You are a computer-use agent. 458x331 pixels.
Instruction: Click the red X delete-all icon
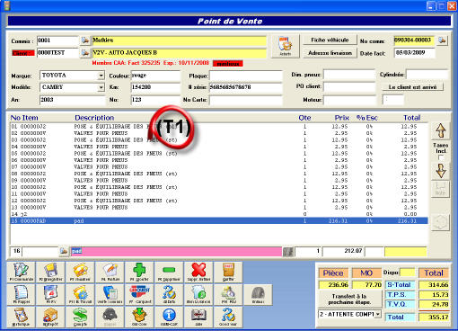coord(198,272)
